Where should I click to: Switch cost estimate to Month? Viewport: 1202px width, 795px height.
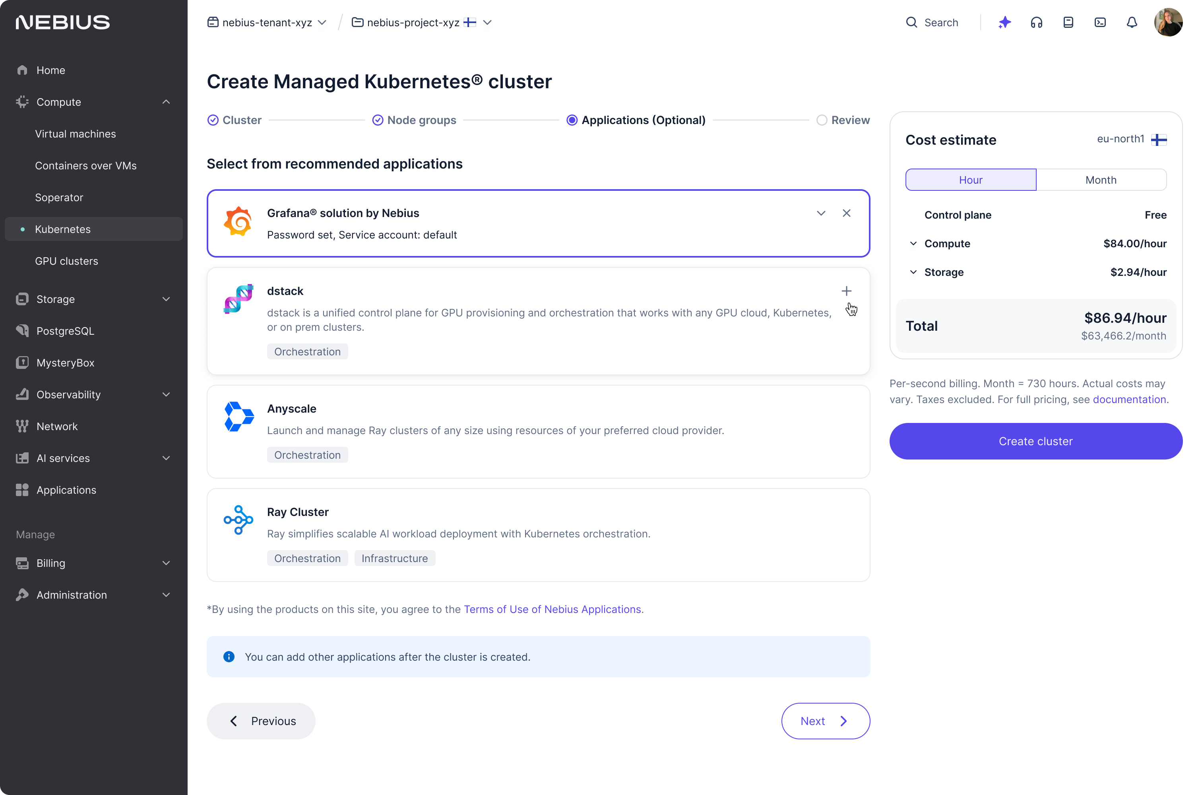[1101, 180]
